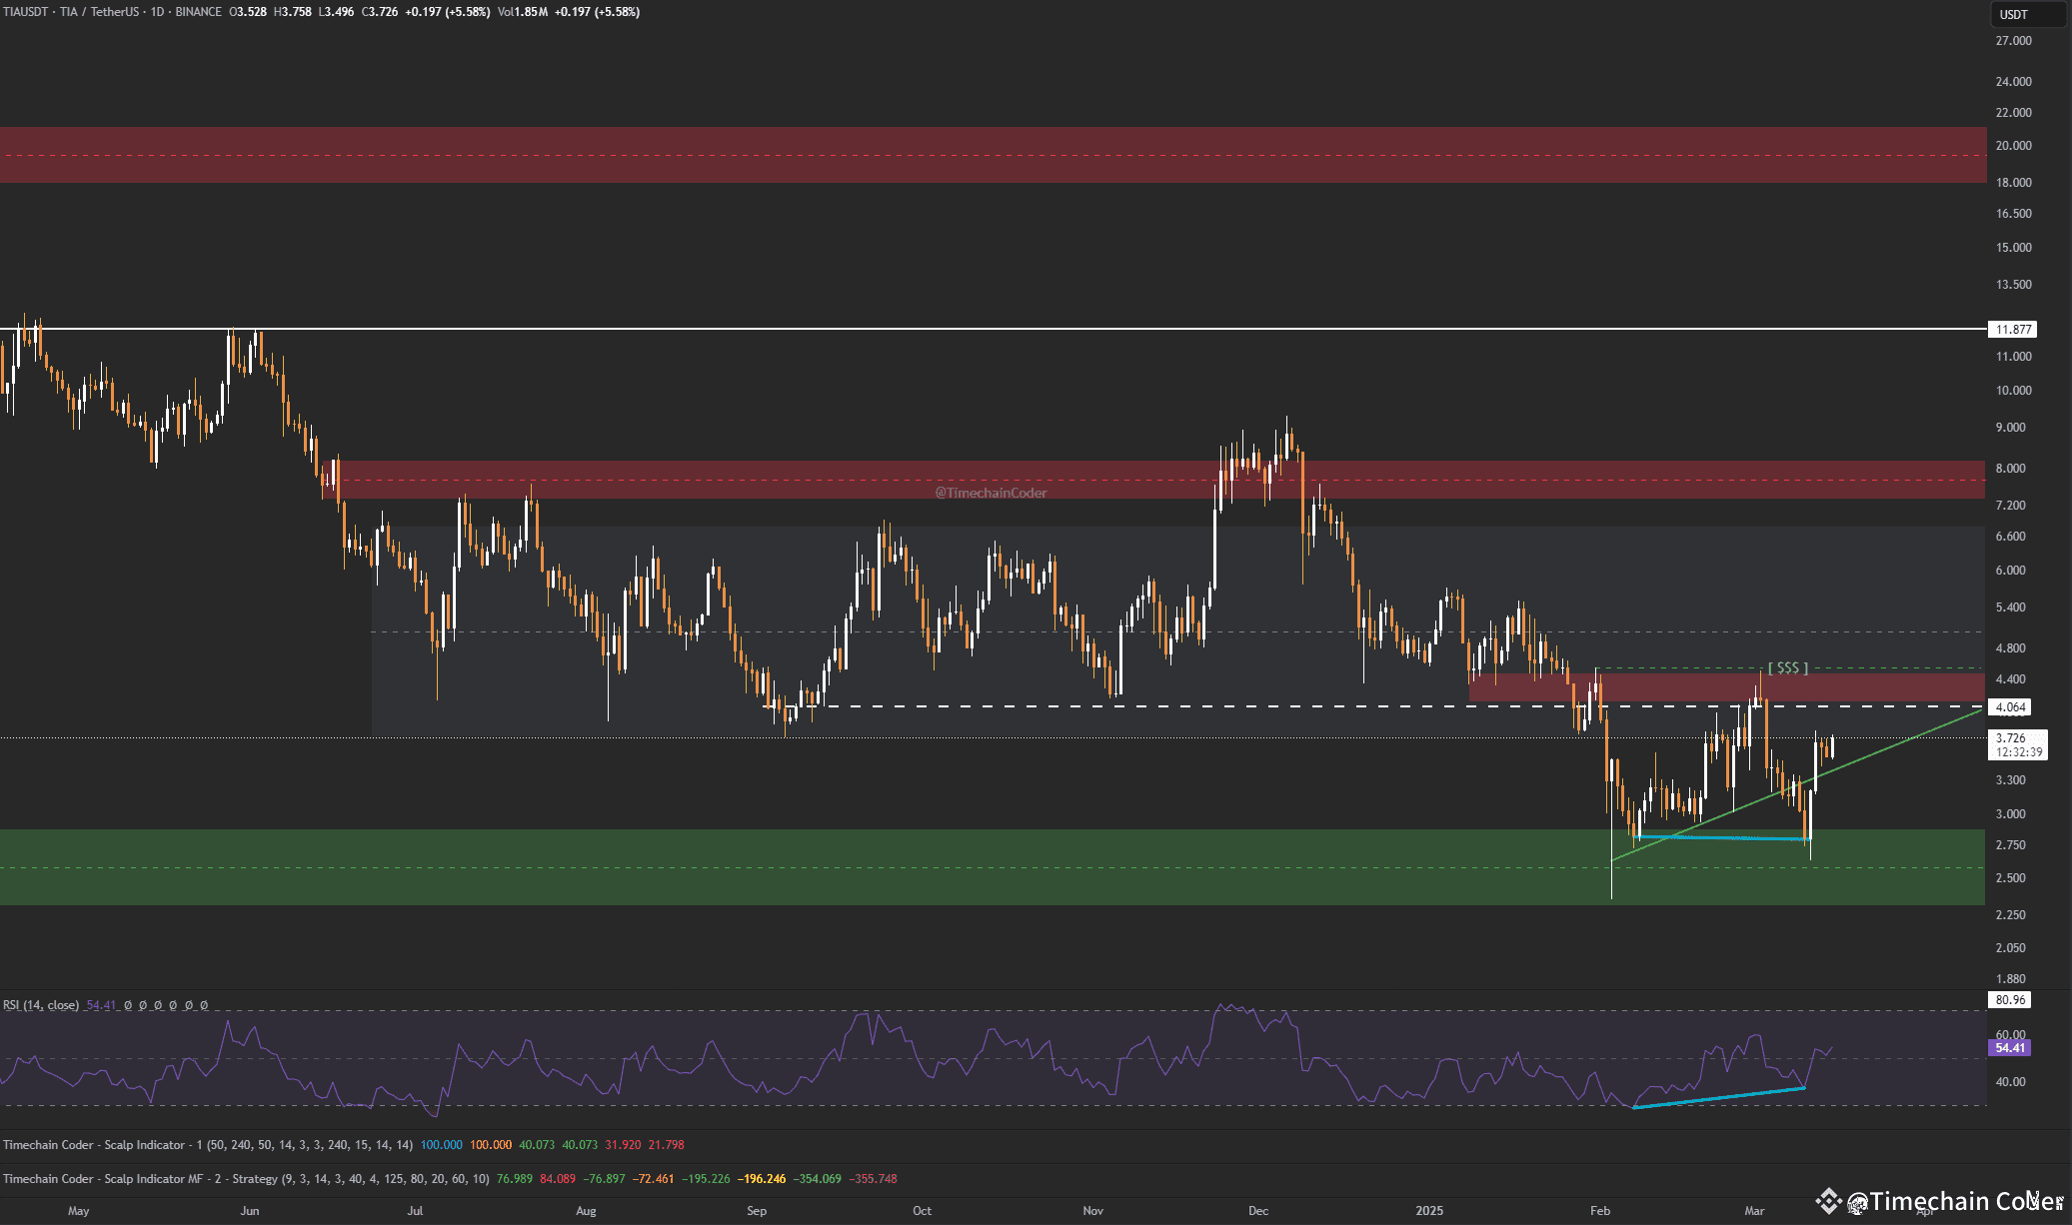
Task: Click the green 76.989 strategy value
Action: [x=515, y=1179]
